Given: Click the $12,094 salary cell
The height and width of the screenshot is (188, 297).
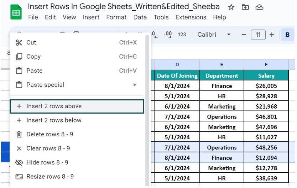Looking at the screenshot, I should coord(266,157).
